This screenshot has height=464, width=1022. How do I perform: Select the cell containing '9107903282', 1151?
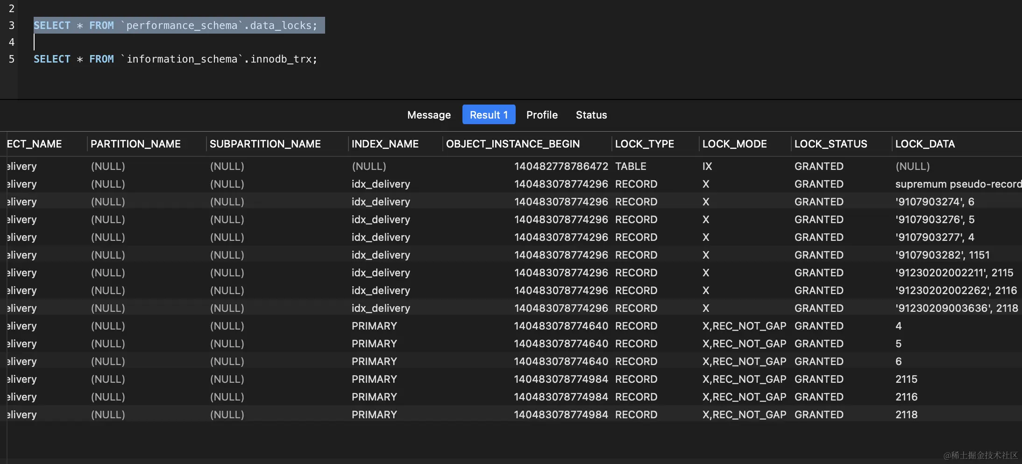[942, 255]
